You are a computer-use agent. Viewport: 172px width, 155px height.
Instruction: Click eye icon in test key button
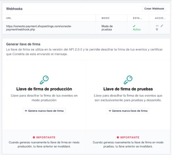110,111
